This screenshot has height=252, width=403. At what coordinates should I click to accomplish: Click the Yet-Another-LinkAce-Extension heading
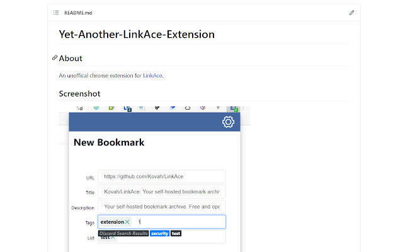137,34
